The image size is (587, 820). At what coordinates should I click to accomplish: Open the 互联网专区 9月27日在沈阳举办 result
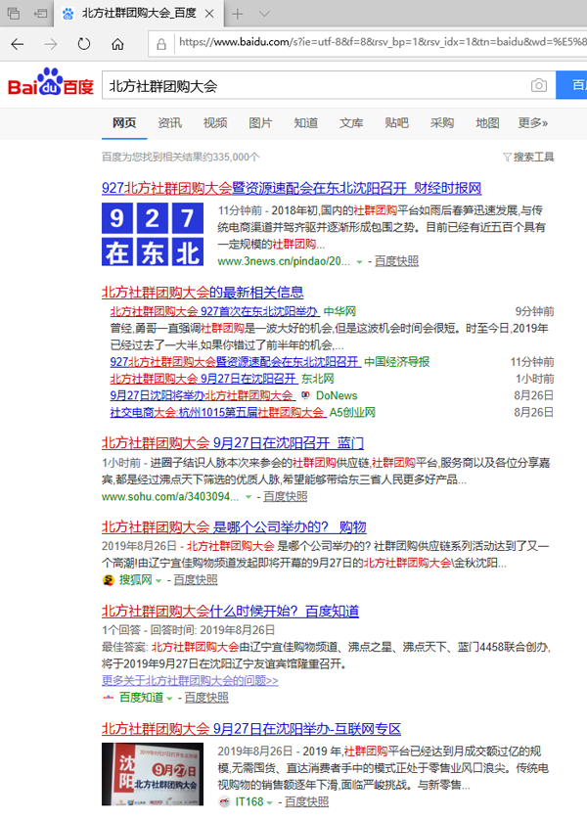point(251,728)
